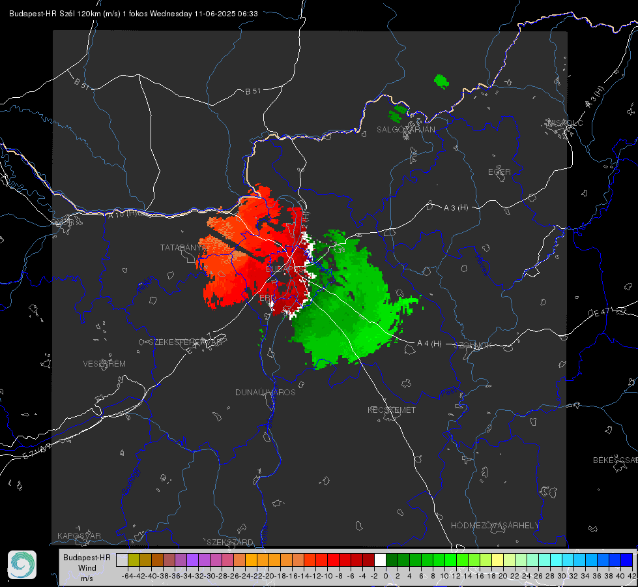Select the dark red swatch between -4 and -2
Image resolution: width=638 pixels, height=587 pixels.
click(x=368, y=560)
